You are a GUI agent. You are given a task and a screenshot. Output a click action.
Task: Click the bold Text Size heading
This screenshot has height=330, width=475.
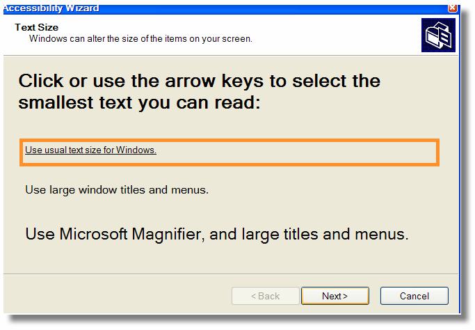tap(36, 28)
